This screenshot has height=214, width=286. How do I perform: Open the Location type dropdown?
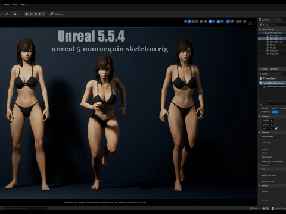[268, 120]
